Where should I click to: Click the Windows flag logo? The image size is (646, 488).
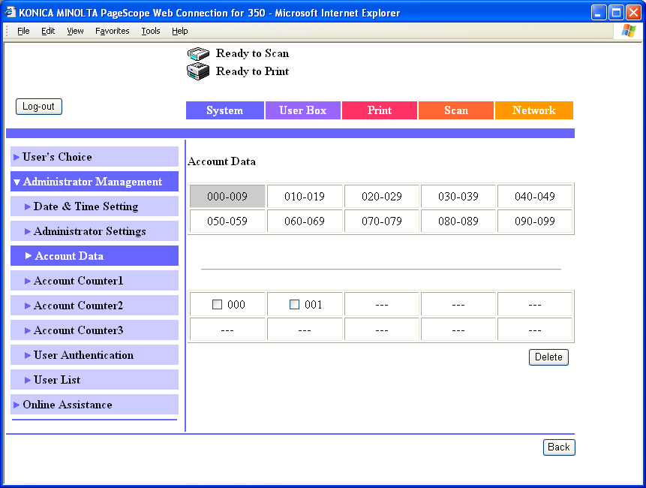629,31
